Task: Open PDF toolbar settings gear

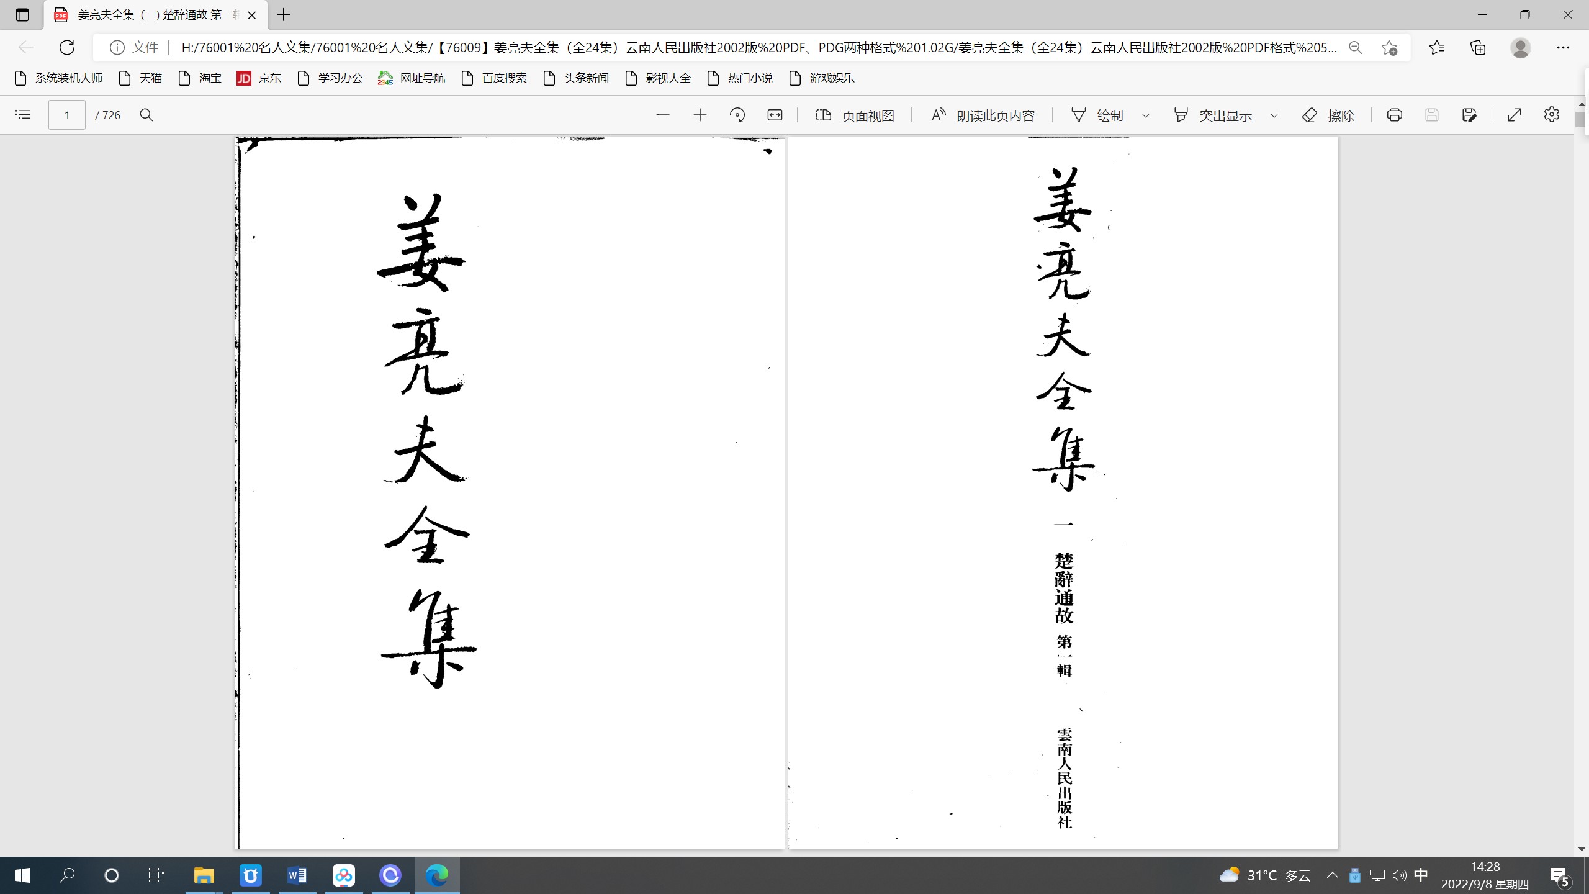Action: point(1552,115)
